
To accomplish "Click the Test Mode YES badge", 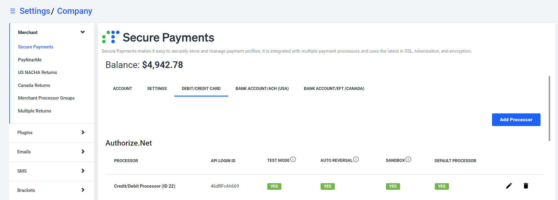I will 274,186.
